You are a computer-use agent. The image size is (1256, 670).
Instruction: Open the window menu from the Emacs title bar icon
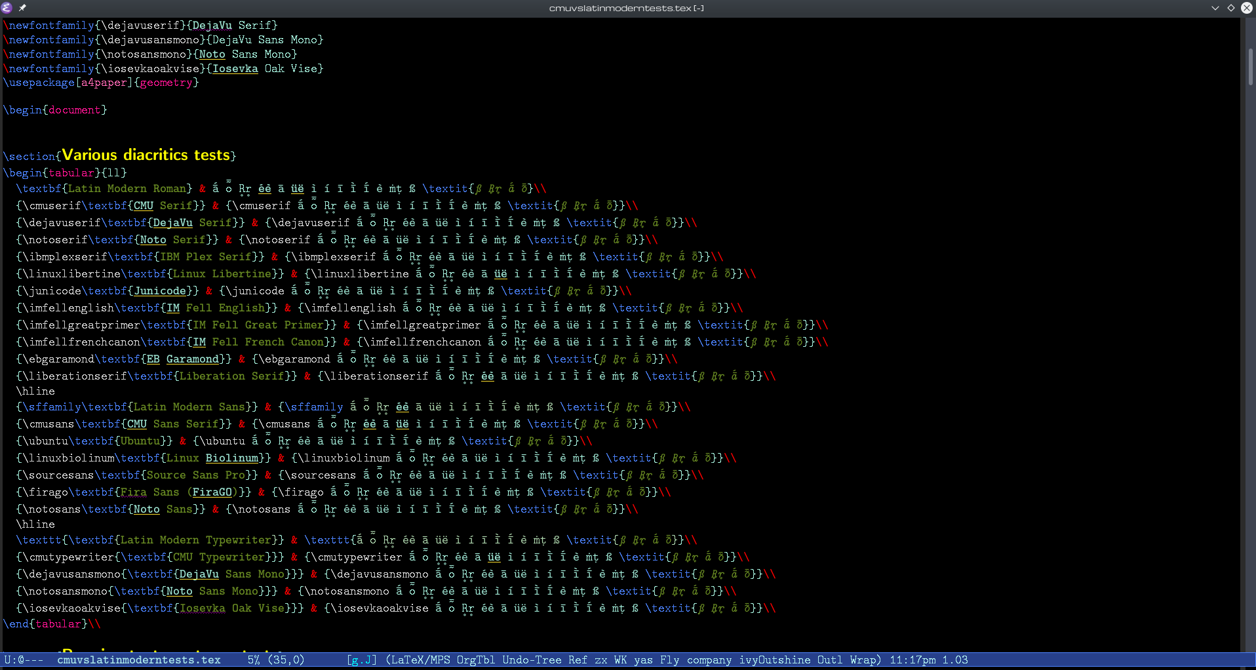[x=7, y=8]
